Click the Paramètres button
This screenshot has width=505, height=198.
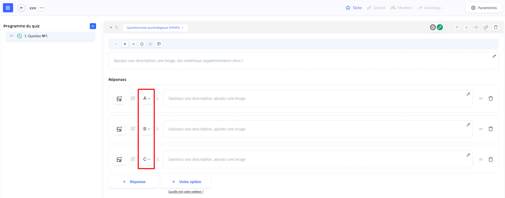[484, 8]
